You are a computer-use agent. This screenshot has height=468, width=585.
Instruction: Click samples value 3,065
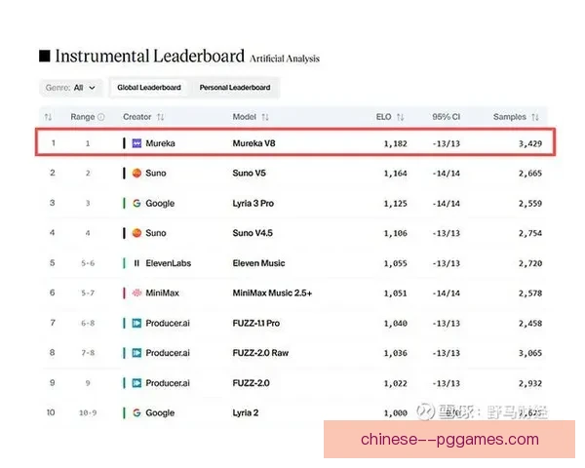pyautogui.click(x=530, y=353)
